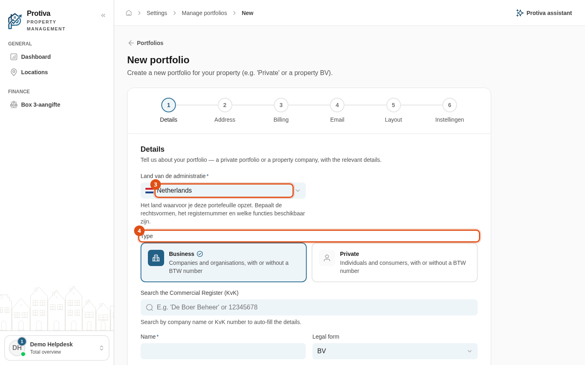This screenshot has width=585, height=365.
Task: Click the Dashboard chart icon
Action: coord(14,57)
